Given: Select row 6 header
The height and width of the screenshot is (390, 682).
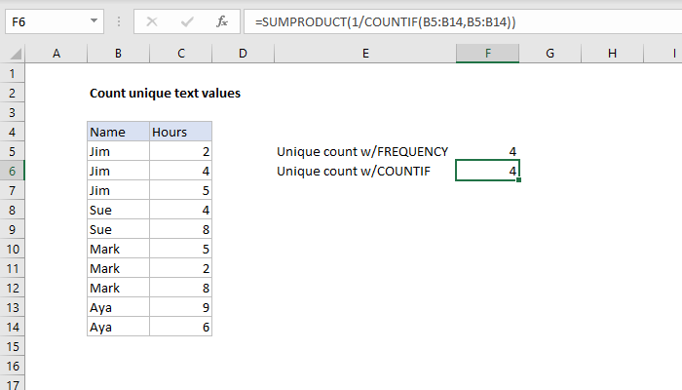Looking at the screenshot, I should tap(13, 171).
